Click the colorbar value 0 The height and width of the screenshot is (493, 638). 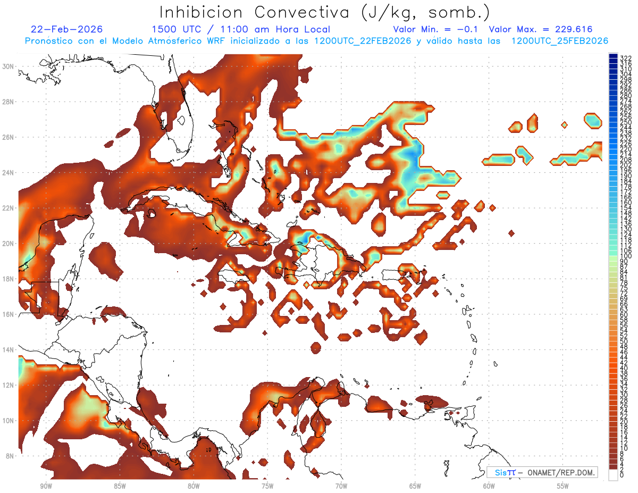point(622,475)
